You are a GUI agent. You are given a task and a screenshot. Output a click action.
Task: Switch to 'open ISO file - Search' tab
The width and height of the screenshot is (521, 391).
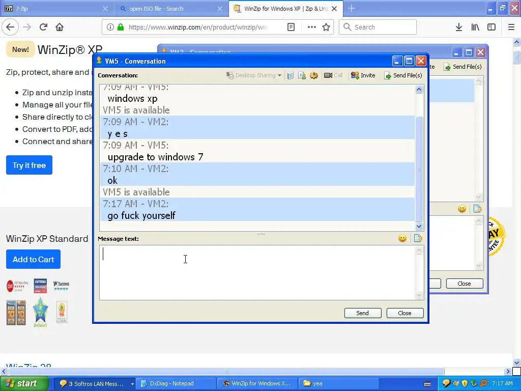pyautogui.click(x=171, y=9)
